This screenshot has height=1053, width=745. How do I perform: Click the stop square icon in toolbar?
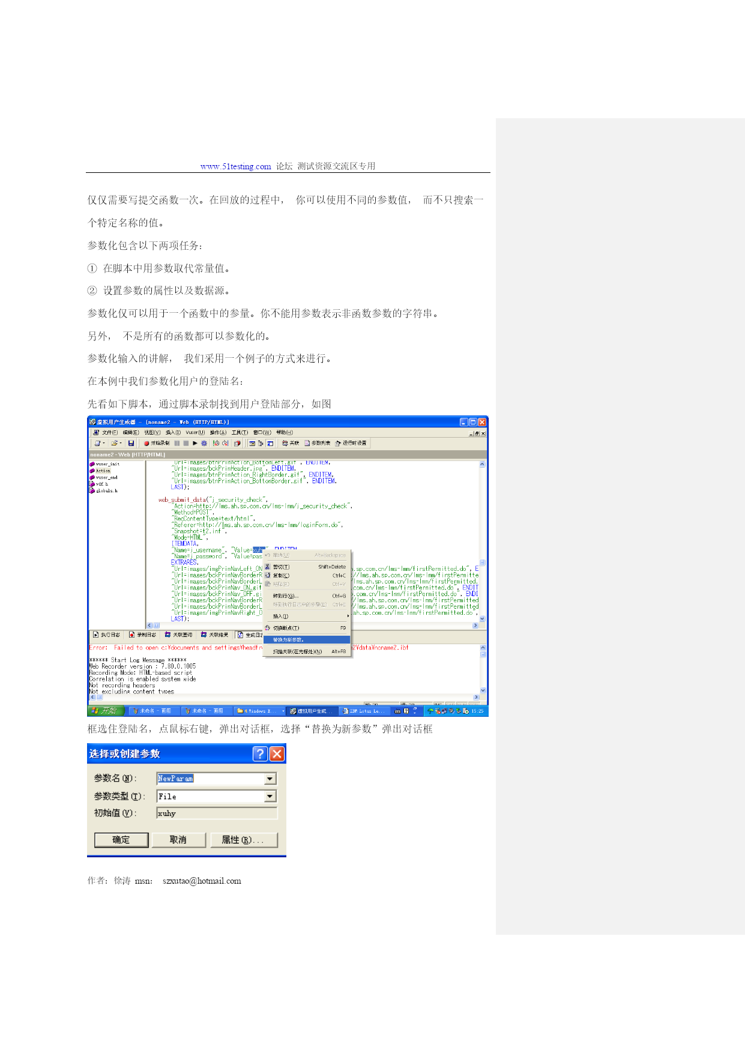click(186, 443)
